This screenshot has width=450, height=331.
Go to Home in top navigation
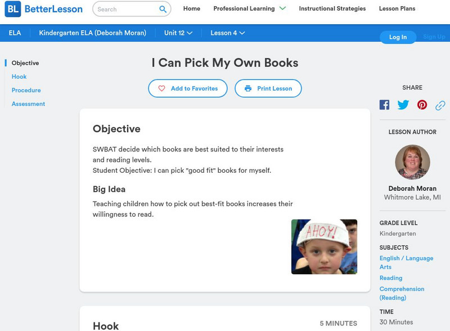coord(192,8)
